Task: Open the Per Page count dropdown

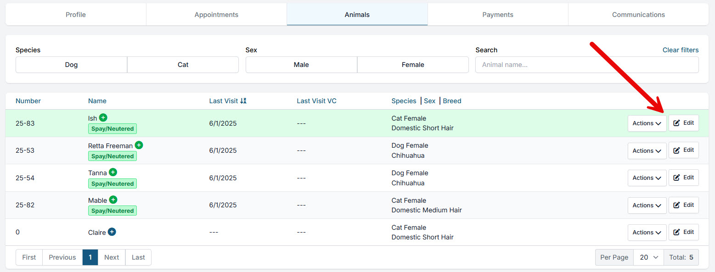Action: (648, 257)
